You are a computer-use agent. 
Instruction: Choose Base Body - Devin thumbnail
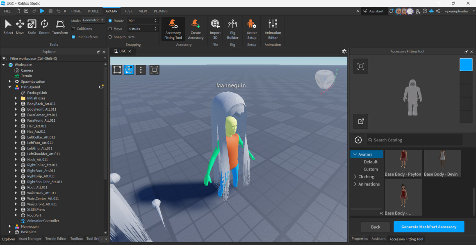coord(442,163)
